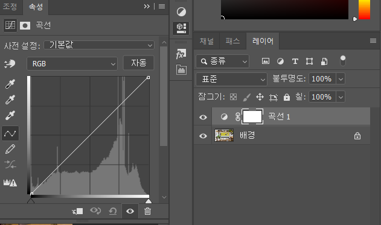Click the hue slider arrow in color picker

point(355,19)
